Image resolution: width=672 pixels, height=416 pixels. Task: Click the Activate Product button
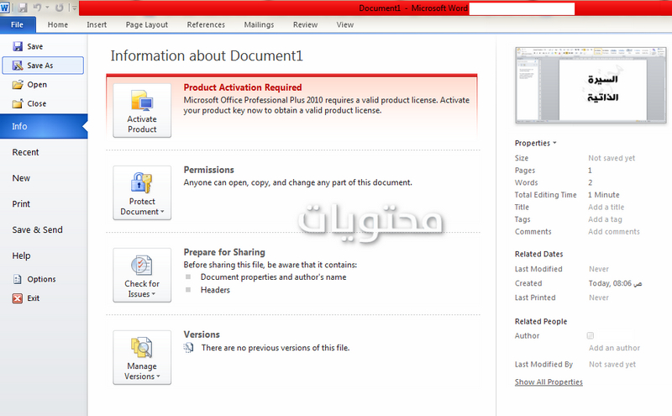pyautogui.click(x=142, y=110)
